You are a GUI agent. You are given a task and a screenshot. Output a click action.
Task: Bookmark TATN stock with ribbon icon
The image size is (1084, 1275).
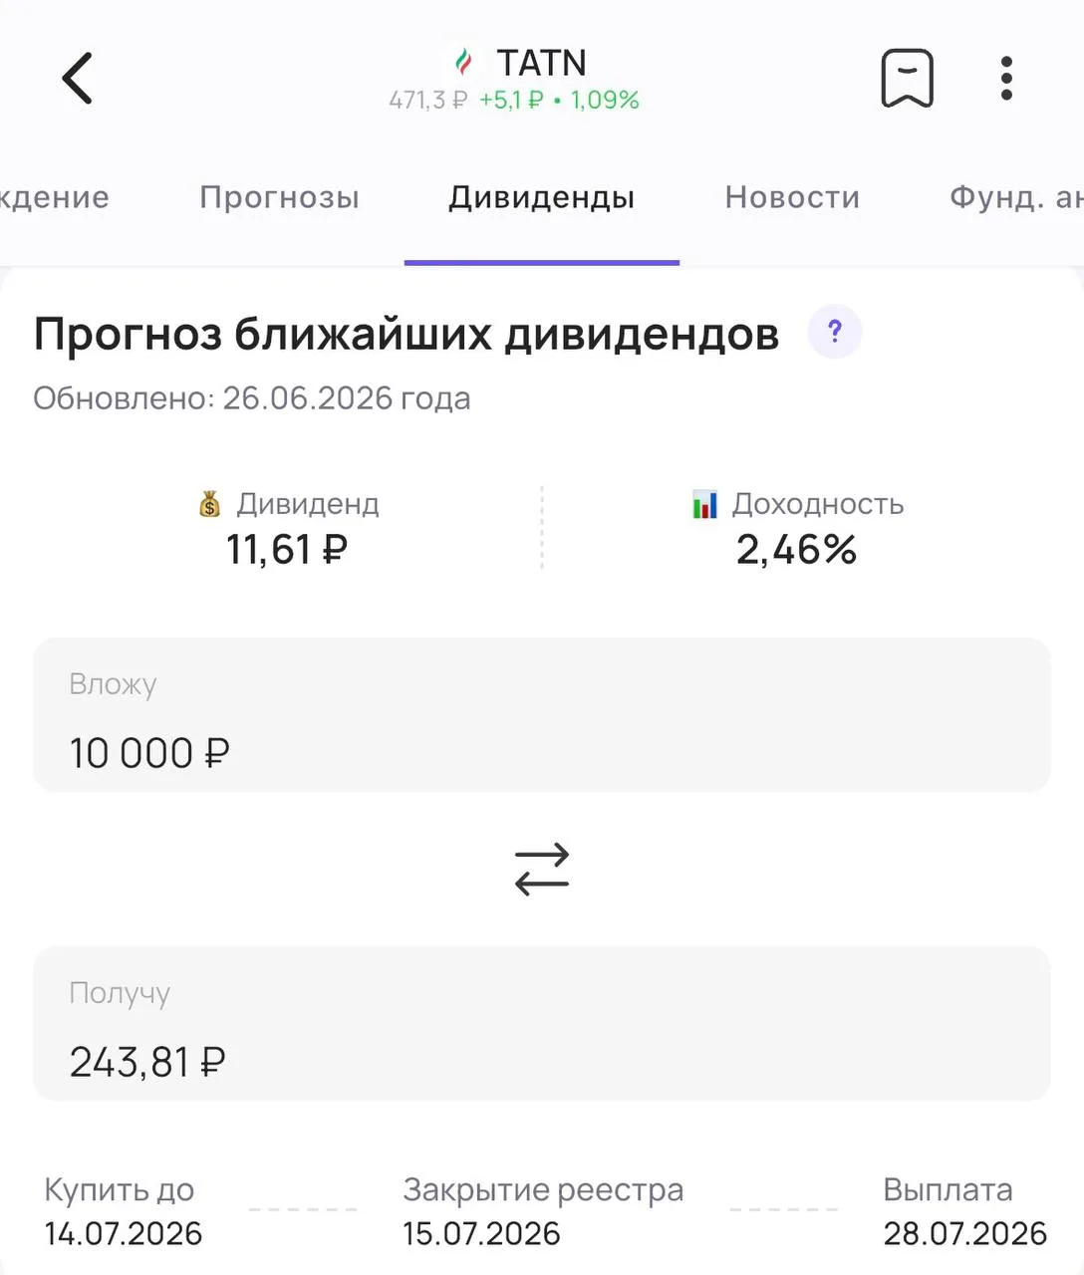907,78
